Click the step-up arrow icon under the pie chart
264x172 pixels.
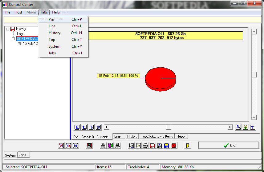(84, 127)
